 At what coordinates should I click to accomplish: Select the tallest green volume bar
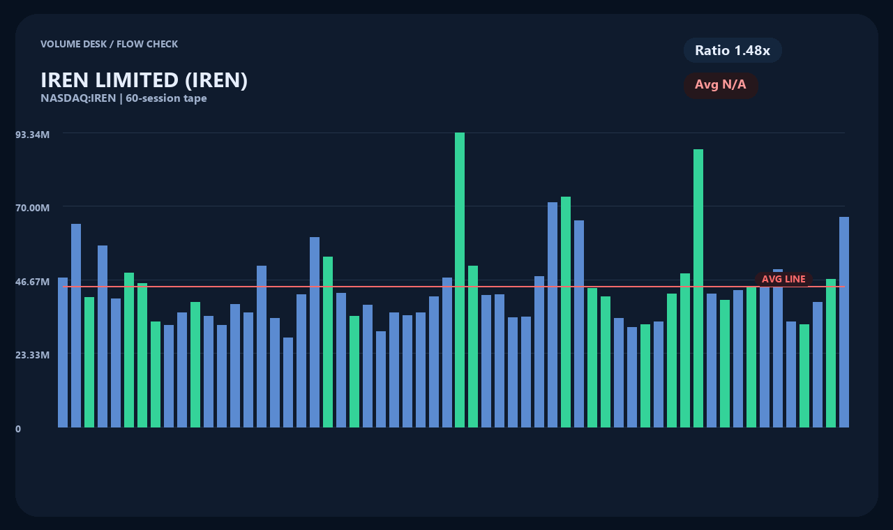click(460, 280)
